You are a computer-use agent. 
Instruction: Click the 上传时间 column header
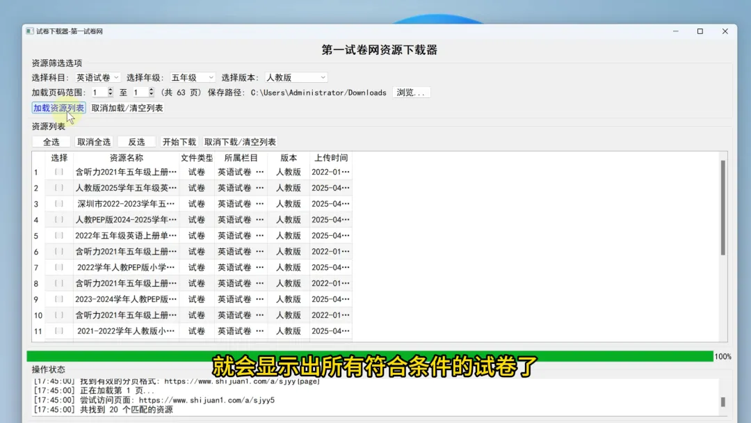[x=330, y=158]
